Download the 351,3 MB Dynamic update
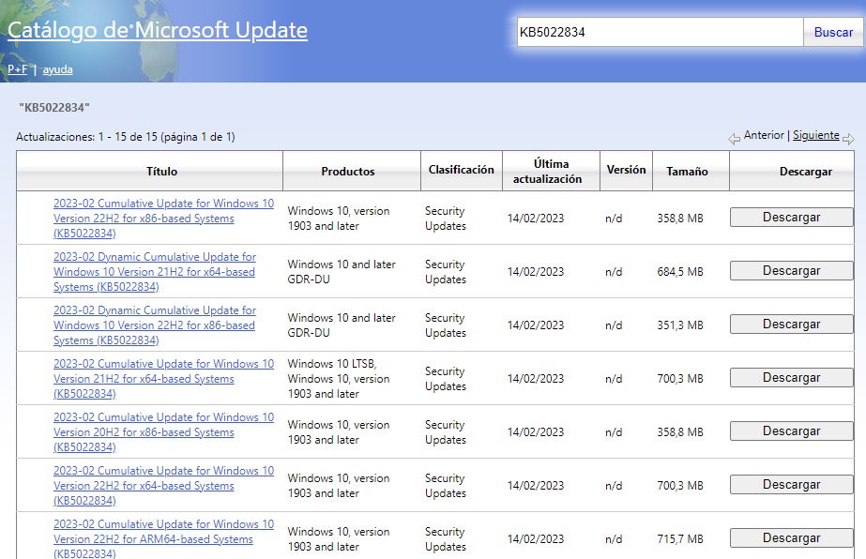The height and width of the screenshot is (559, 866). pos(792,325)
